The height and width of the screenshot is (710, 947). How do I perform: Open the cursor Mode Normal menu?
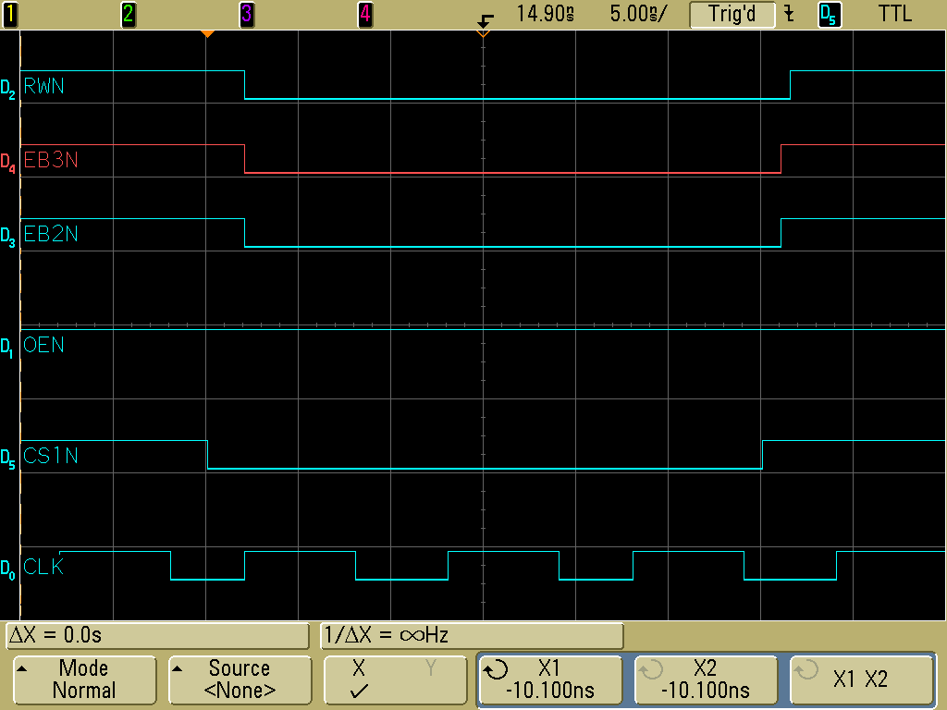point(84,679)
